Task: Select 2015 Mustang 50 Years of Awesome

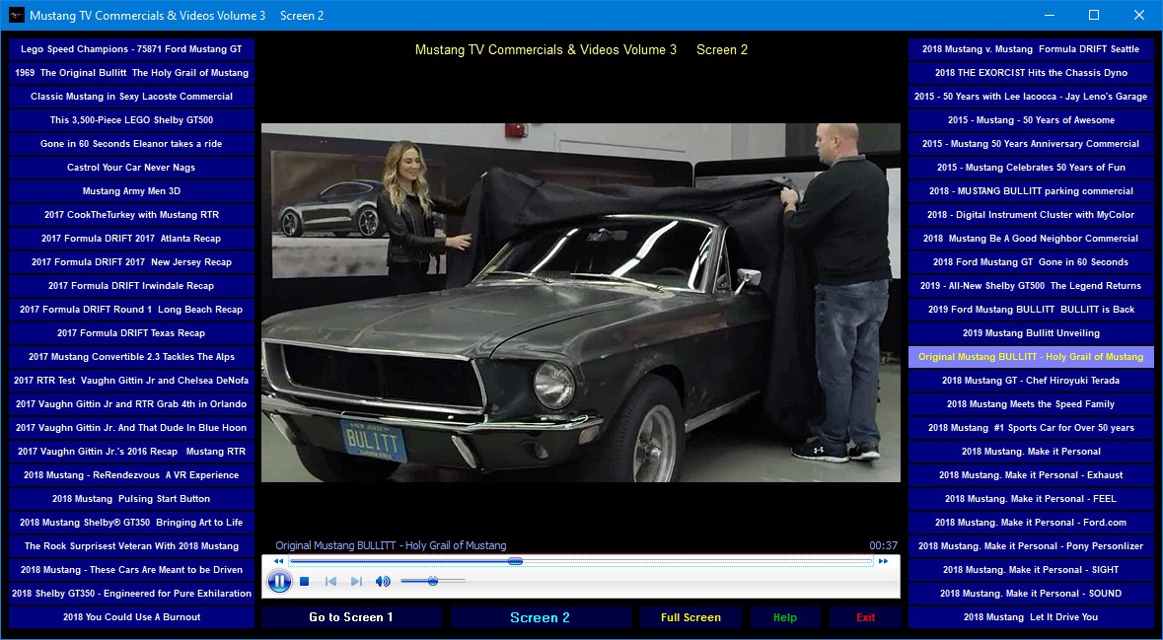Action: click(x=1031, y=120)
